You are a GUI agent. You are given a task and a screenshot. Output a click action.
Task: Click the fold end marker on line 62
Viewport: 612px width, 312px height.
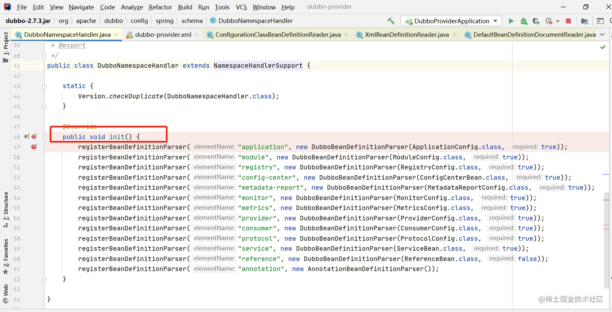pos(45,279)
